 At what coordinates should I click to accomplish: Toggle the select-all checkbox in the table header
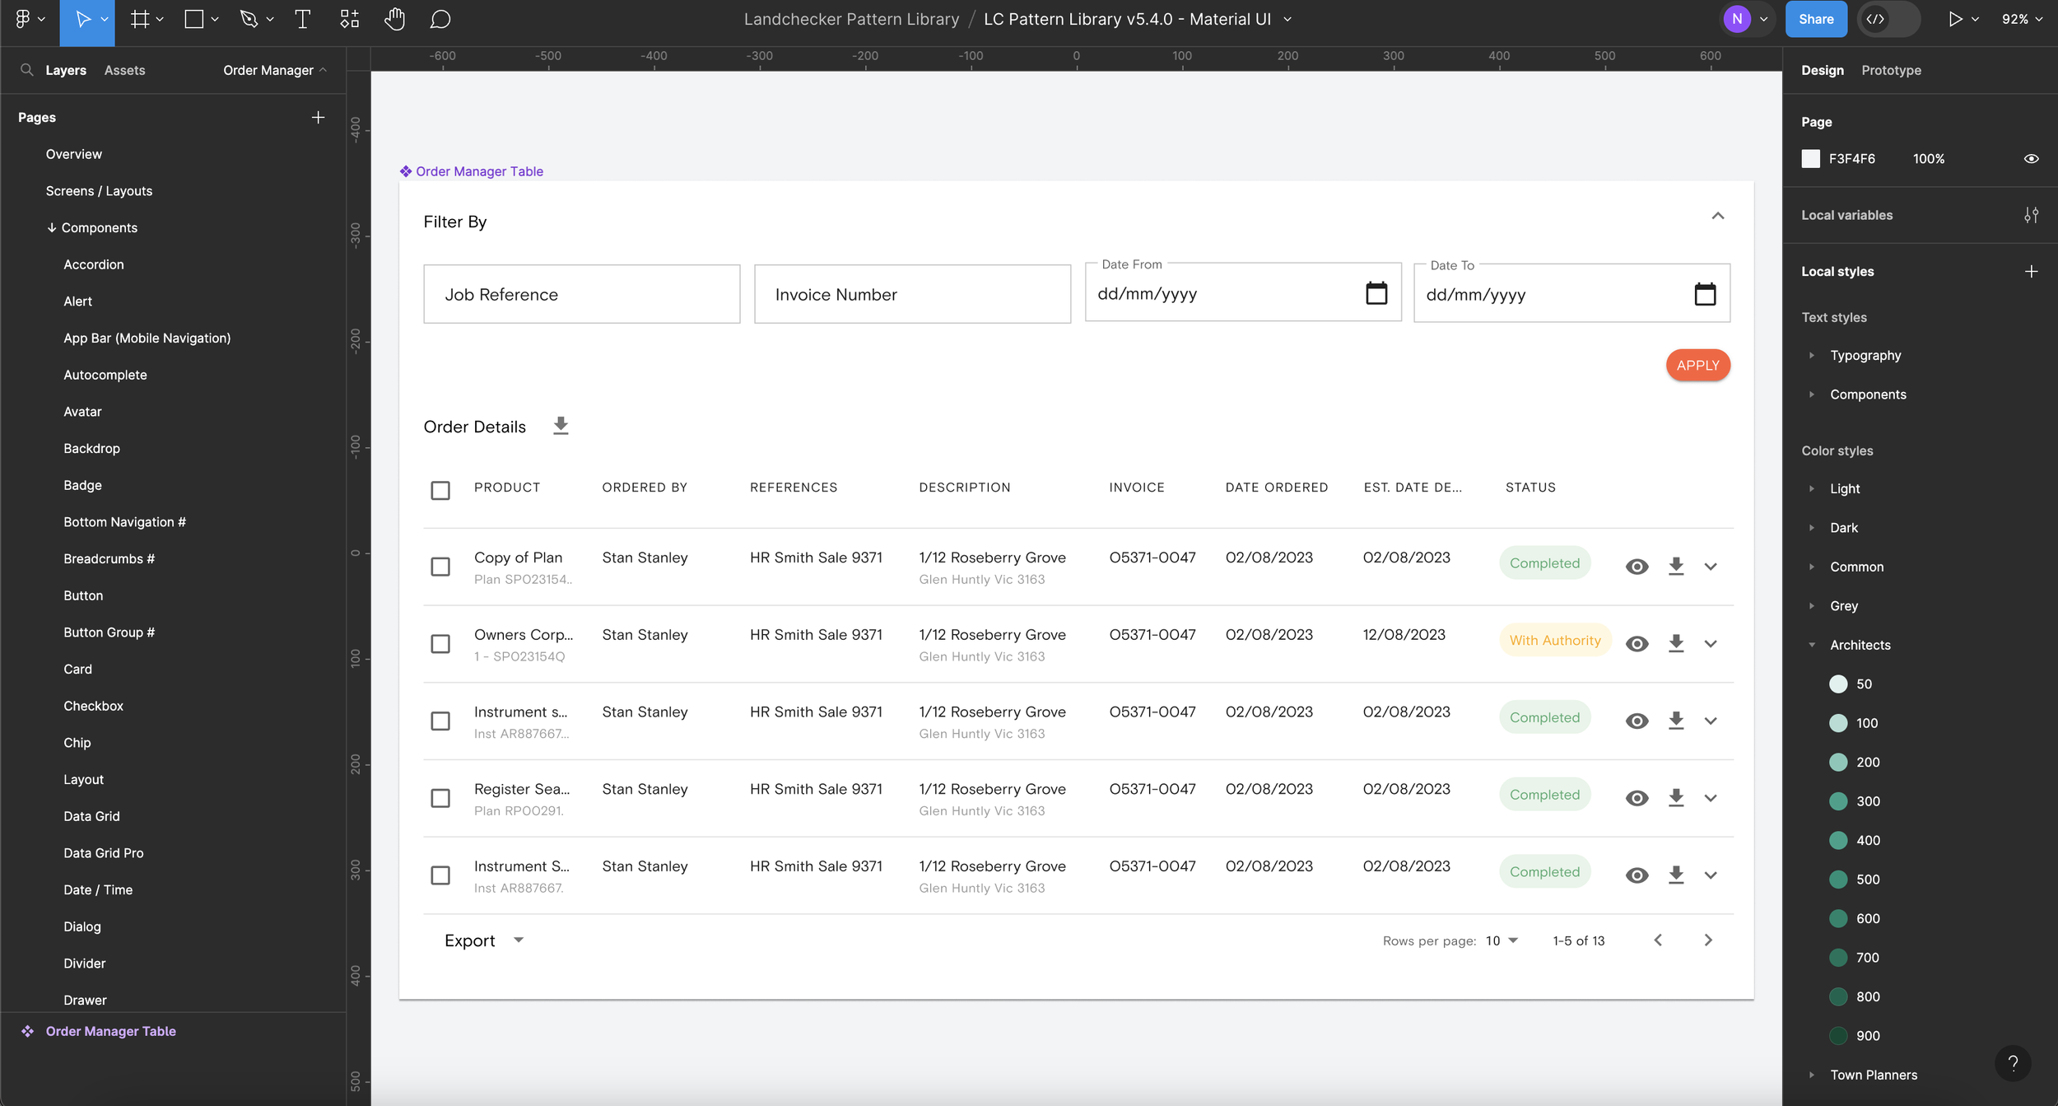click(440, 489)
